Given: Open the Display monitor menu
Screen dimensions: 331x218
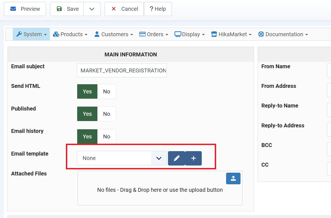Looking at the screenshot, I should (190, 34).
